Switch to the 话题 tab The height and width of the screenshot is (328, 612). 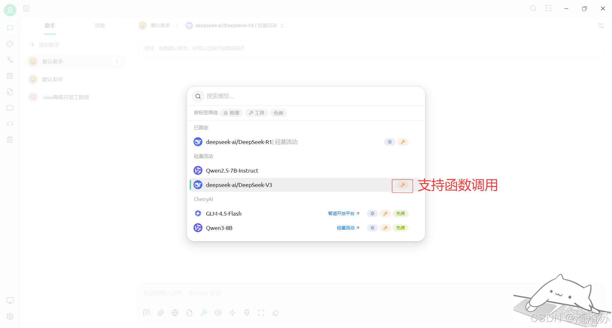100,25
